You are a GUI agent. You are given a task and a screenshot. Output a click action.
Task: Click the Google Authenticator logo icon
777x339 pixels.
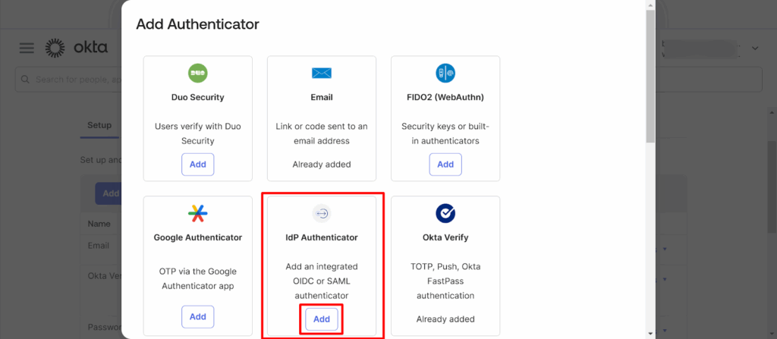(198, 213)
